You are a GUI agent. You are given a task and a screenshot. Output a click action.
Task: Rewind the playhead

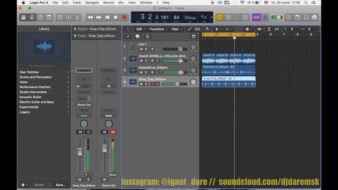coord(90,17)
